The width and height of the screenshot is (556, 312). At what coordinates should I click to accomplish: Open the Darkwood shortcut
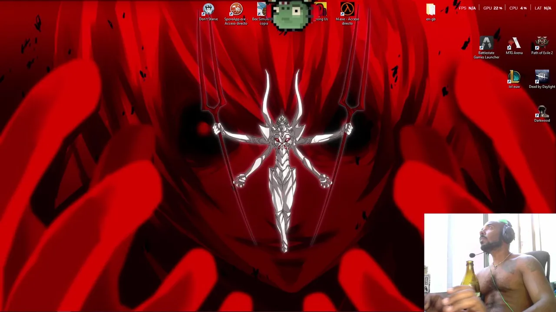click(542, 114)
